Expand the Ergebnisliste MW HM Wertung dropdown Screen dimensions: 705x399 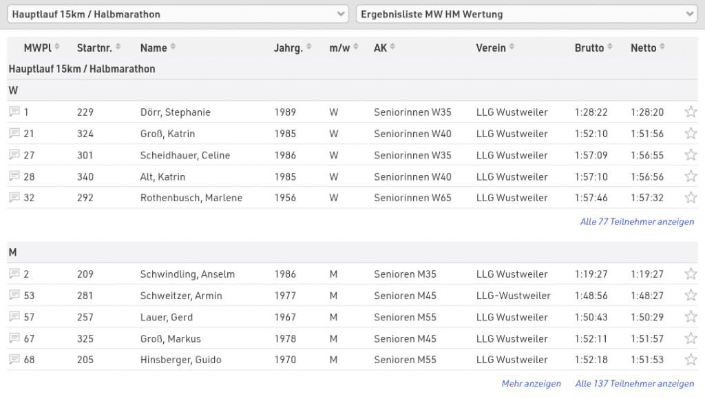(x=527, y=14)
